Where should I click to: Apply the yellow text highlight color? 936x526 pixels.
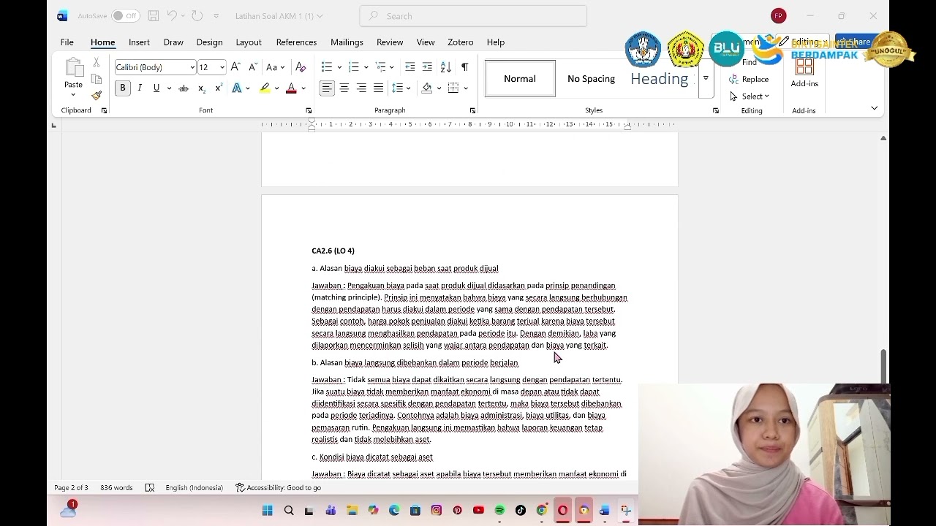[265, 88]
